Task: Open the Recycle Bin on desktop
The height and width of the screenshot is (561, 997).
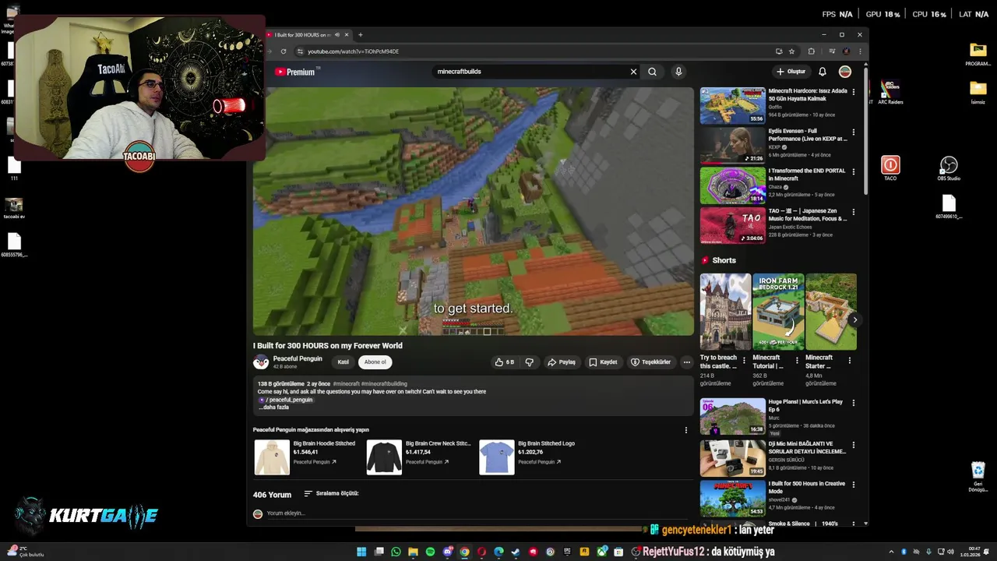Action: coord(978,477)
